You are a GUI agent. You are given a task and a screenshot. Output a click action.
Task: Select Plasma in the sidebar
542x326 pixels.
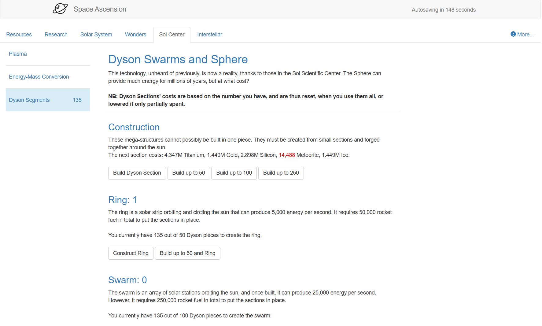click(18, 54)
